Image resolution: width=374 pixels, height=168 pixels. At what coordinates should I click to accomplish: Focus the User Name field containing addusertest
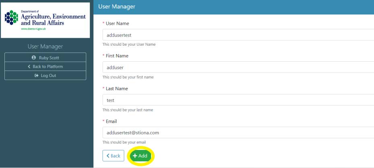(238, 35)
